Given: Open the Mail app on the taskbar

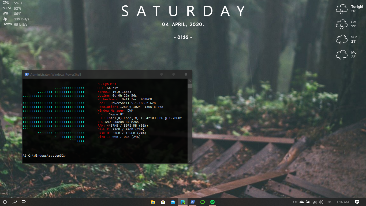Looking at the screenshot, I should (173, 202).
